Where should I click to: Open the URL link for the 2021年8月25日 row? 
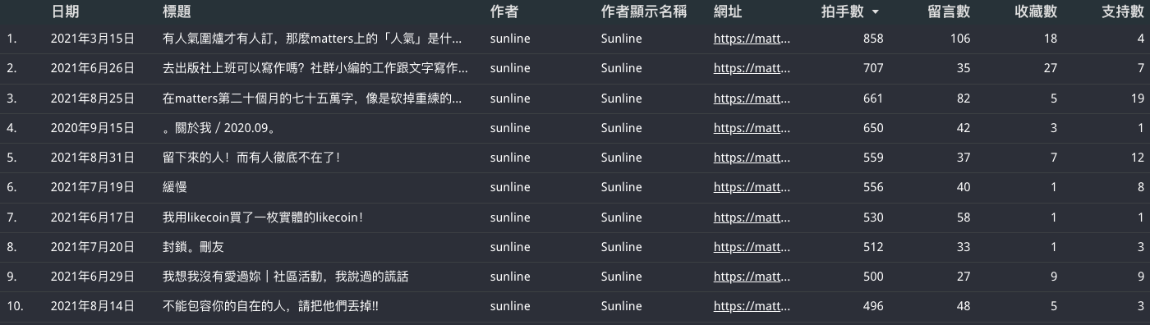[x=752, y=98]
